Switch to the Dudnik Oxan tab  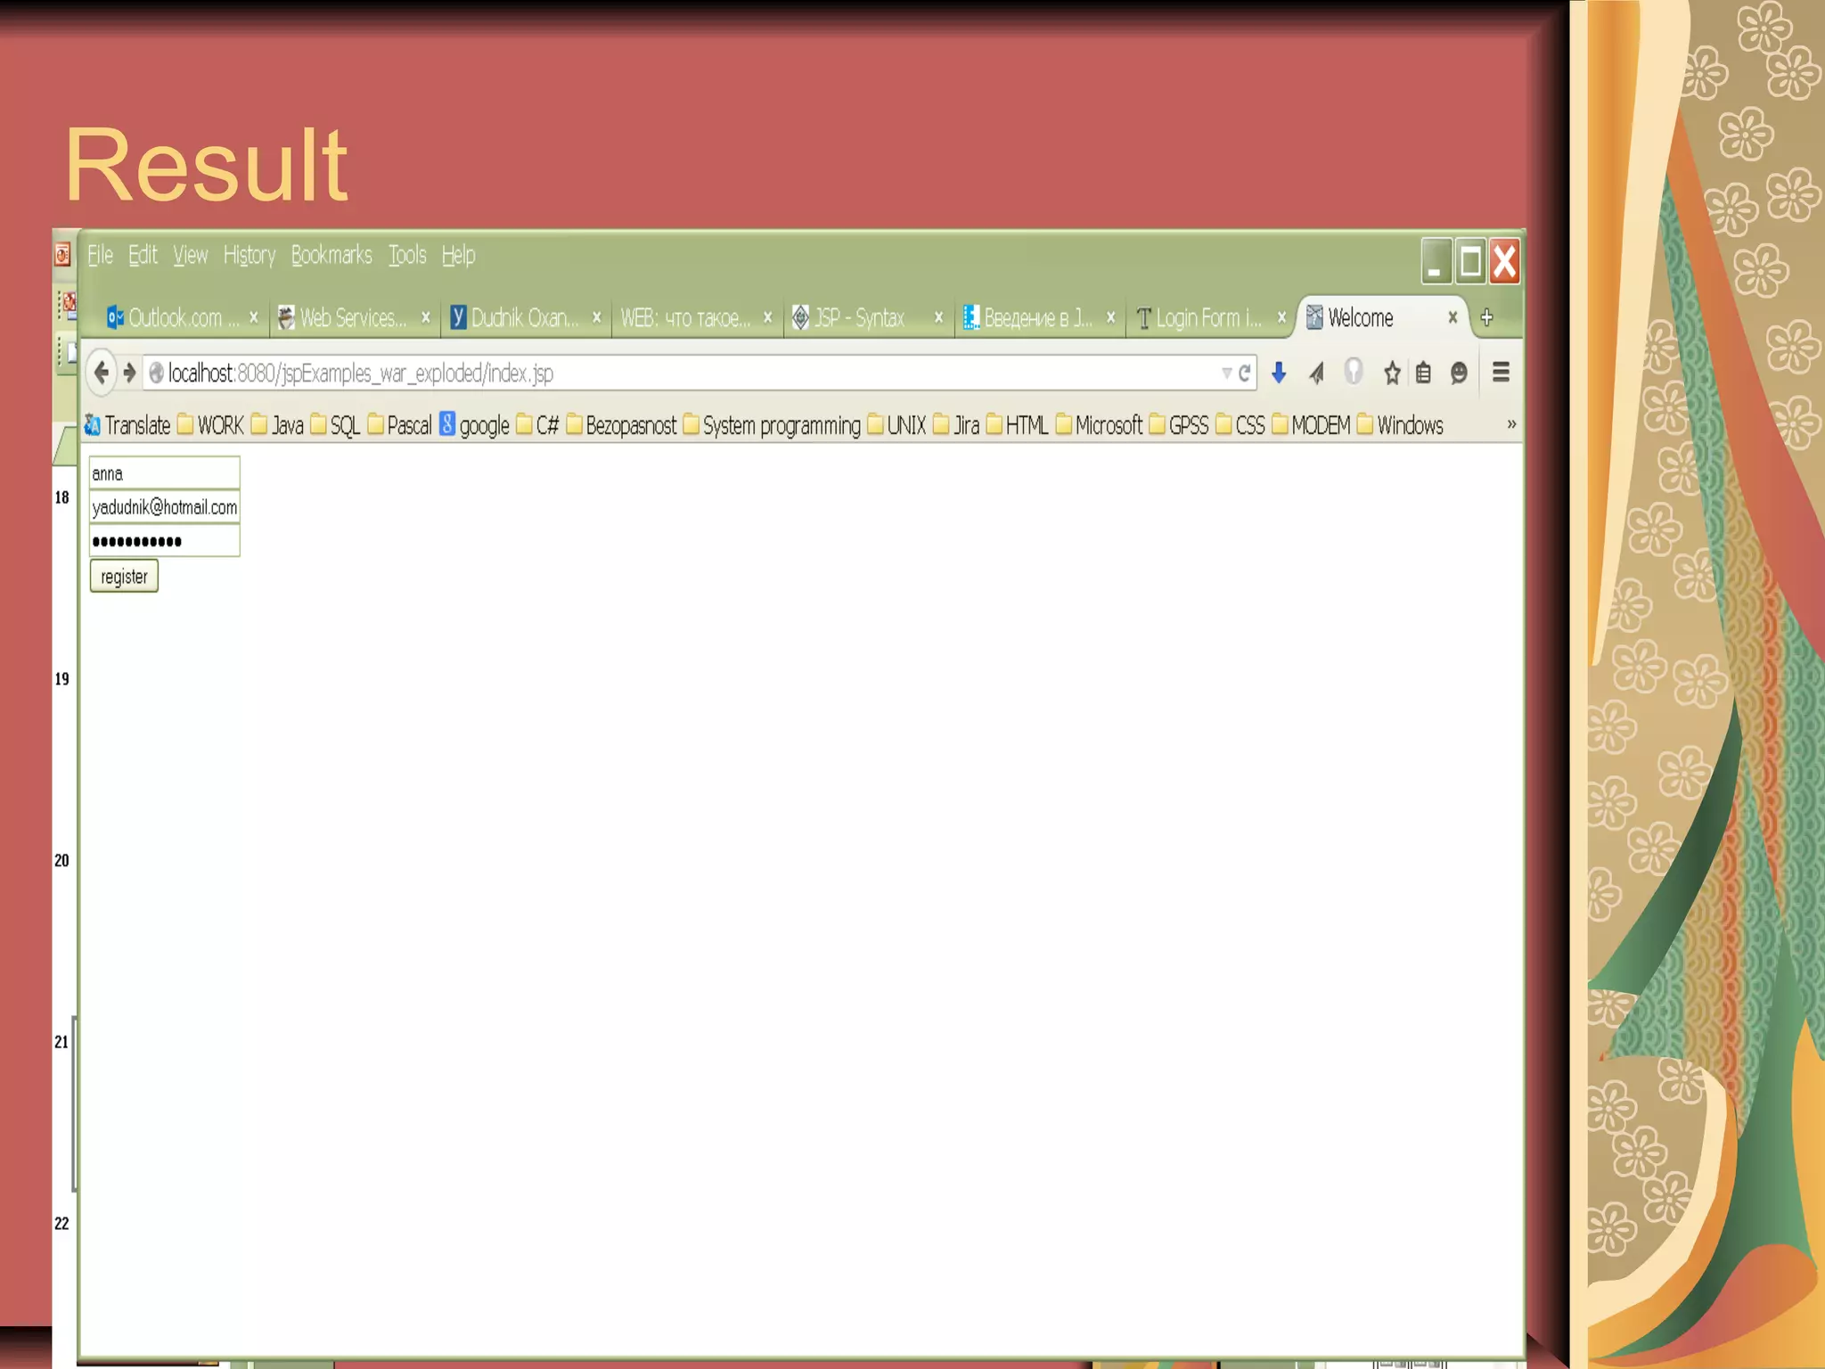pyautogui.click(x=525, y=317)
